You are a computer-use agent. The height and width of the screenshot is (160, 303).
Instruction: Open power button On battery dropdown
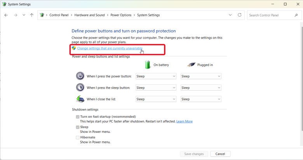pos(156,76)
